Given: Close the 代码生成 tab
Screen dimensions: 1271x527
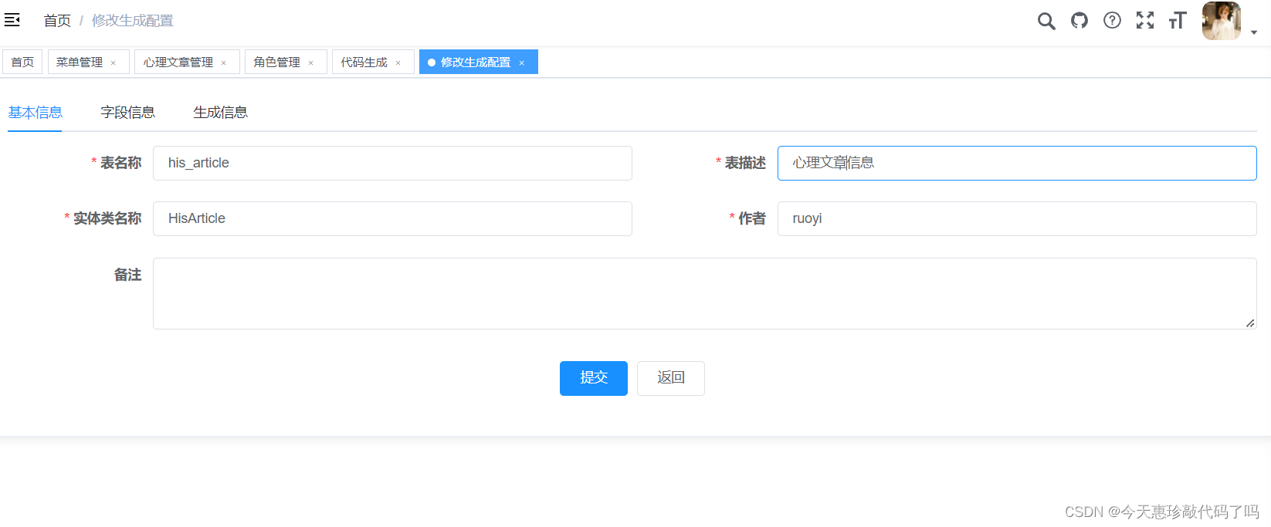Looking at the screenshot, I should tap(398, 63).
